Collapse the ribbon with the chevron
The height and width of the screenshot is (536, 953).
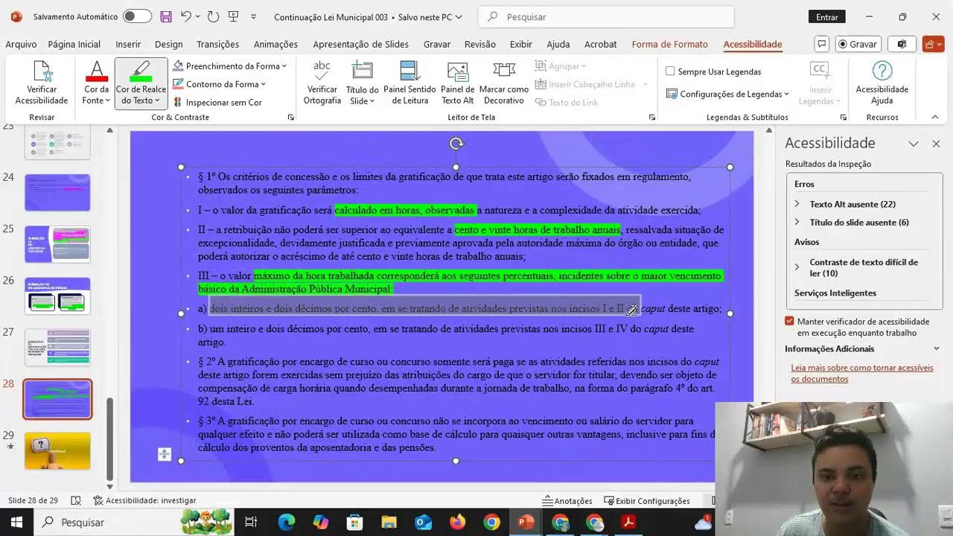(935, 117)
